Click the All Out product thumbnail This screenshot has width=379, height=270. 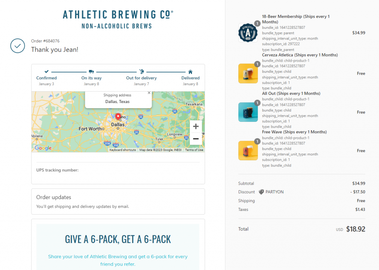coord(248,112)
